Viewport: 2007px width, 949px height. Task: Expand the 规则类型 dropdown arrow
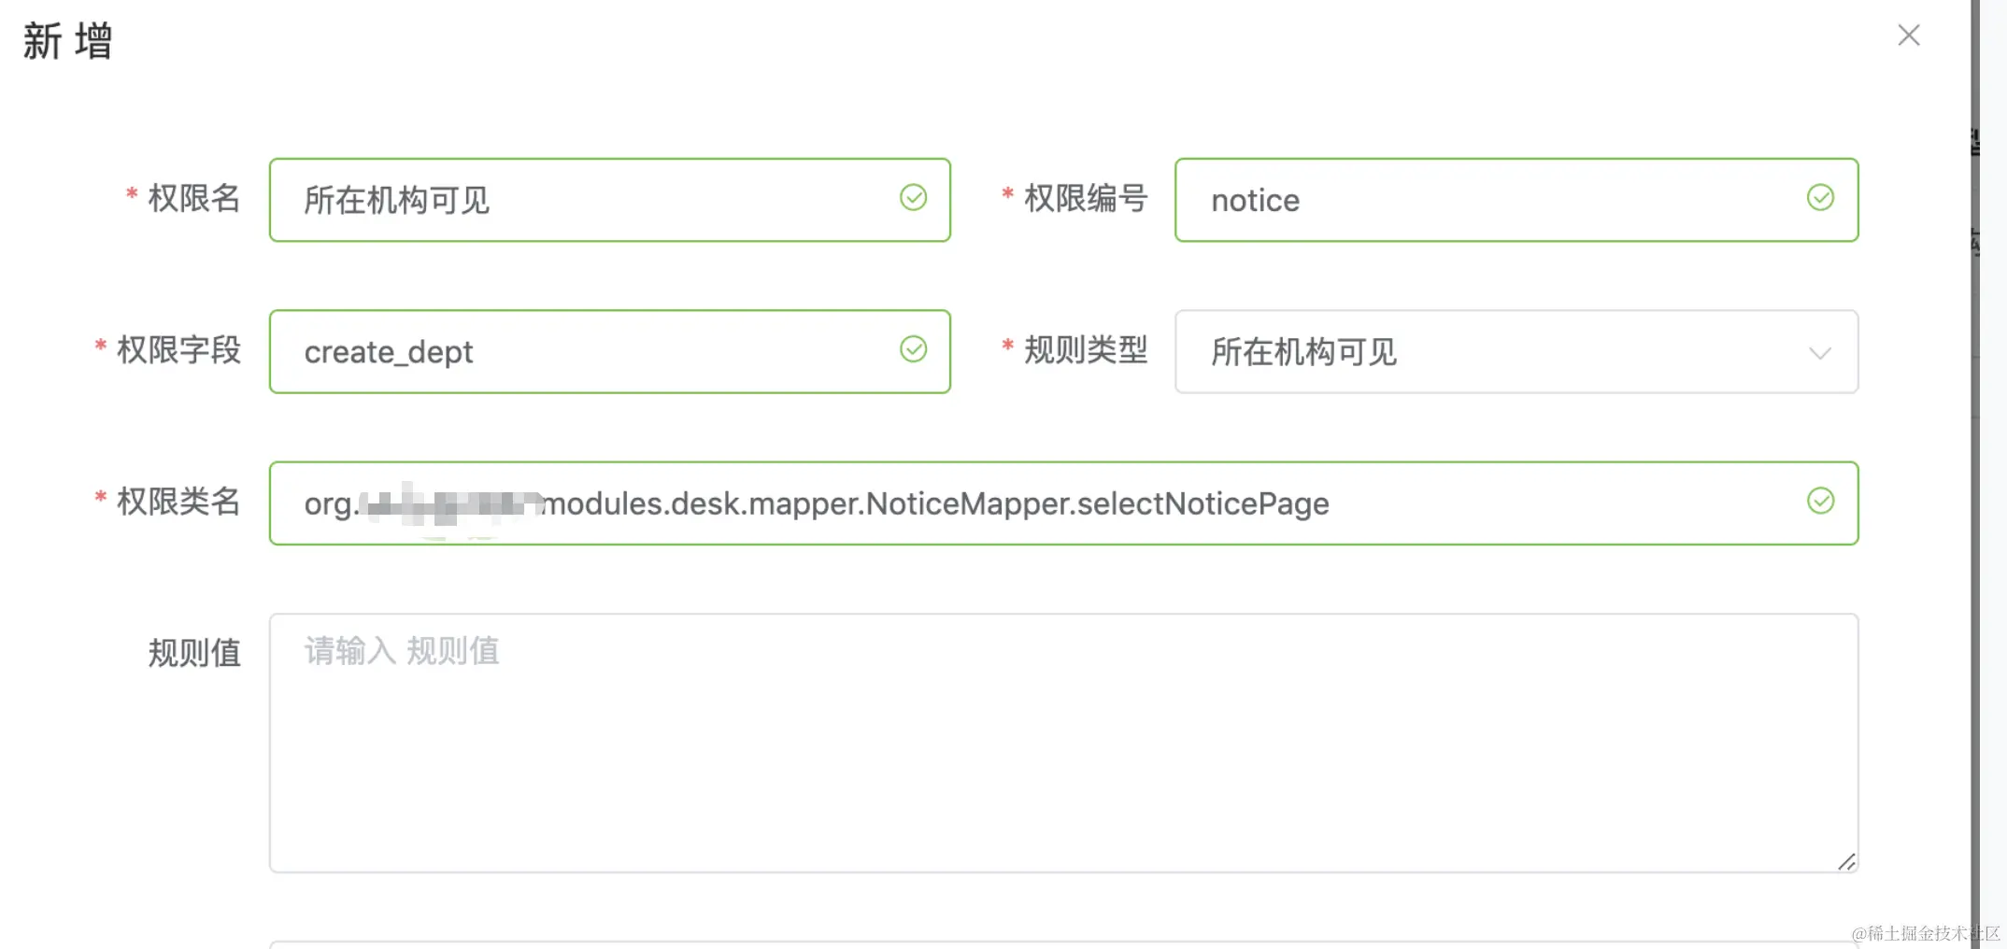pos(1819,353)
